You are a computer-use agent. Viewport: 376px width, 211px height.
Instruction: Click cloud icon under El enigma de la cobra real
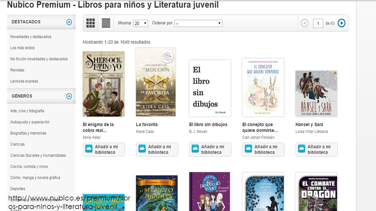tap(89, 149)
